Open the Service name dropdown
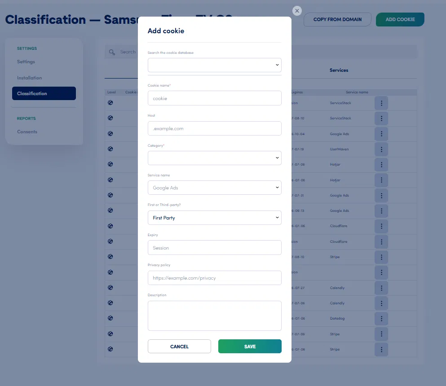Screen dimensions: 446x386 [x=215, y=188]
